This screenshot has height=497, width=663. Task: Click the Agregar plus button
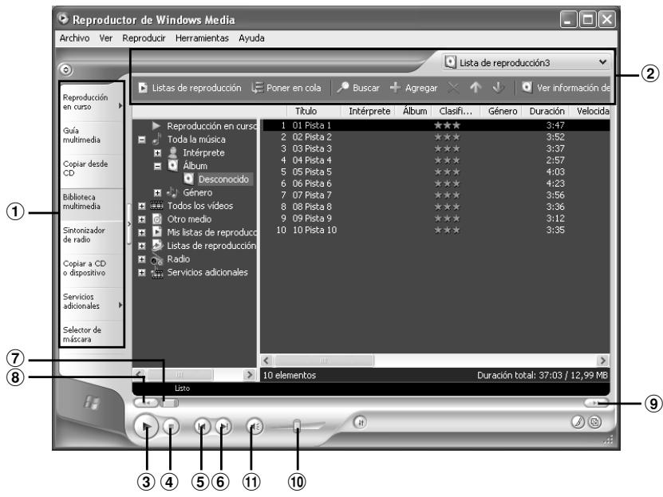pos(413,88)
